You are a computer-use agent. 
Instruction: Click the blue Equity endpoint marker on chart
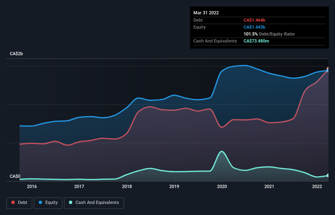coord(328,71)
